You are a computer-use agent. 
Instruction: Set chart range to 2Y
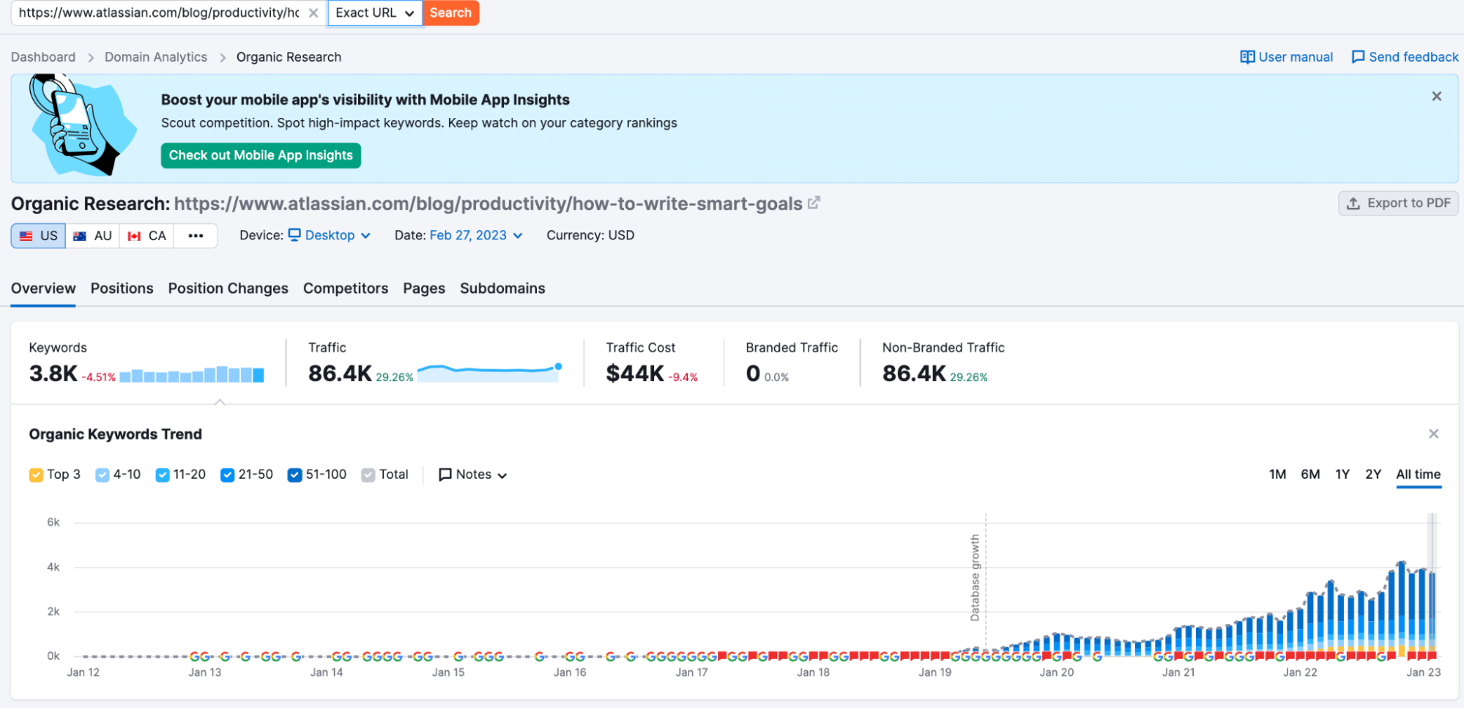point(1372,475)
